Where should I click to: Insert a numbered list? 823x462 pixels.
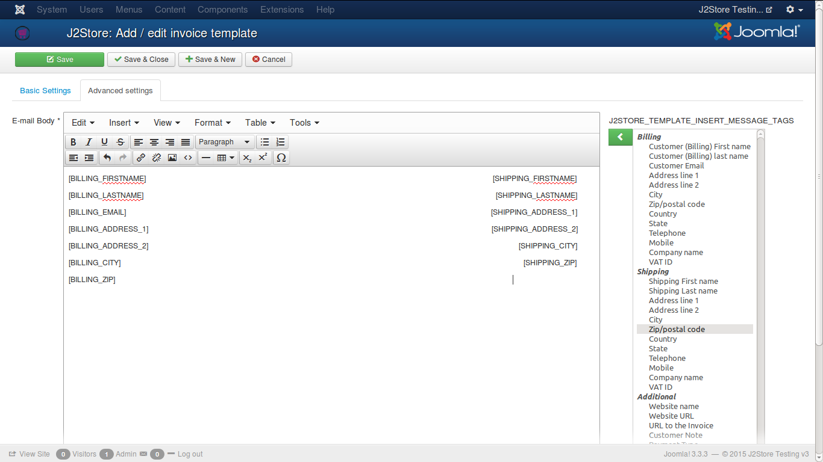[x=280, y=142]
